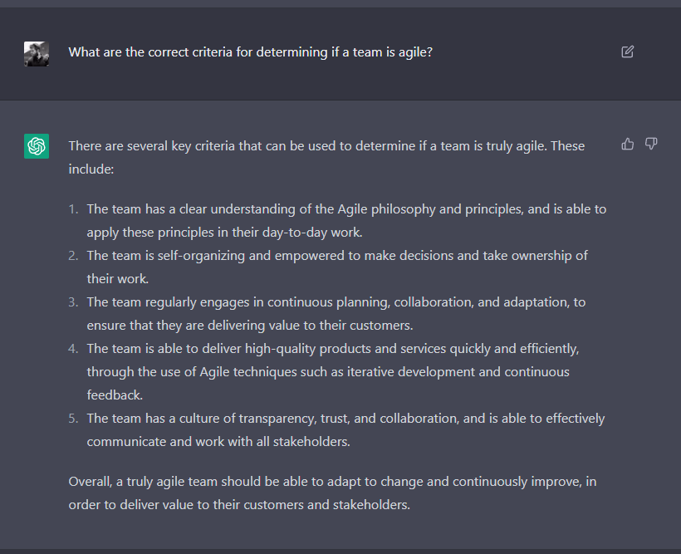Click the edit message pencil icon
Screen dimensions: 681x554
[627, 51]
